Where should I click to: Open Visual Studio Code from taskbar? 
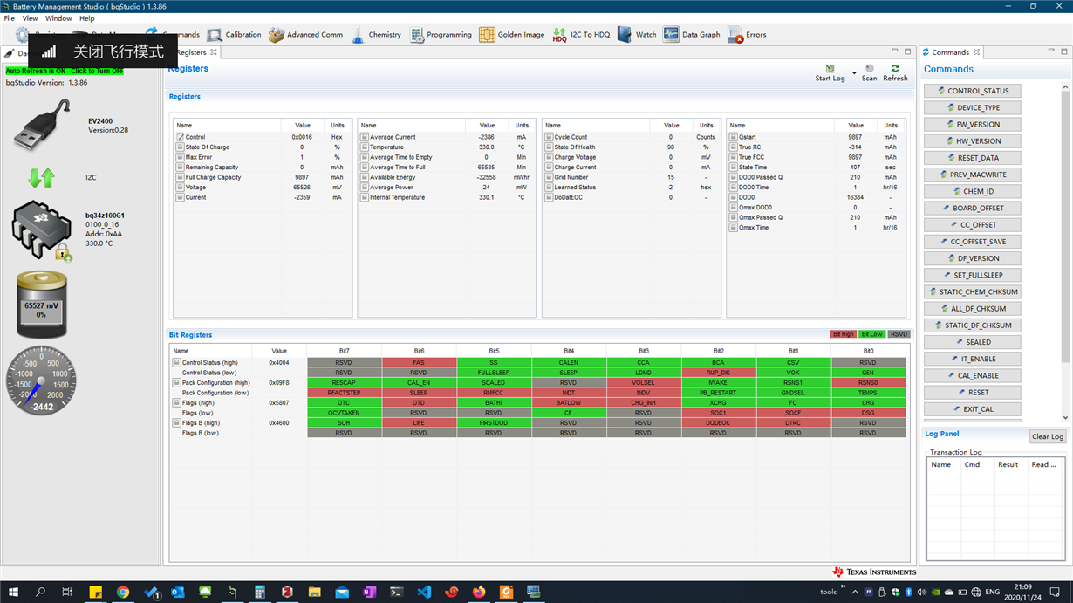(424, 592)
